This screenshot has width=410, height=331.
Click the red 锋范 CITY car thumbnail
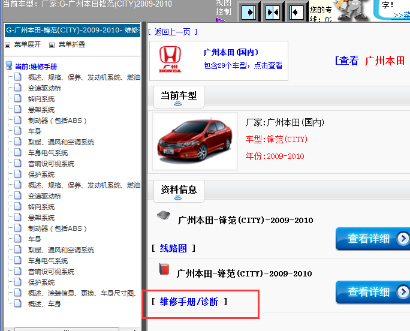[195, 142]
